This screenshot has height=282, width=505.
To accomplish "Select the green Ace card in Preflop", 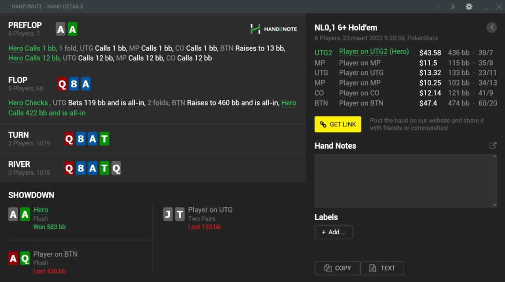I will 73,29.
